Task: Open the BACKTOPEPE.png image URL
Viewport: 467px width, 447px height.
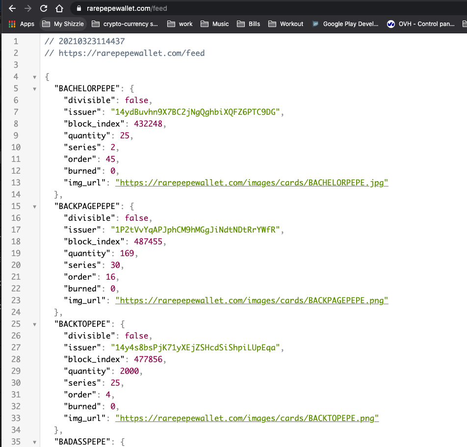Action: tap(247, 418)
